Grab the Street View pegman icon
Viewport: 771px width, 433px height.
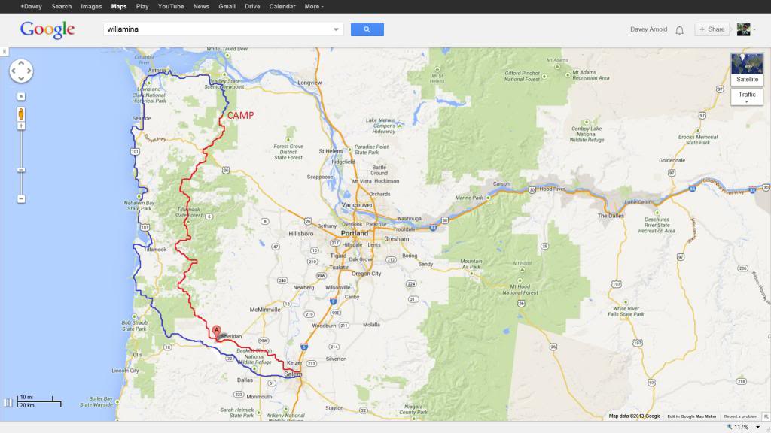point(21,114)
